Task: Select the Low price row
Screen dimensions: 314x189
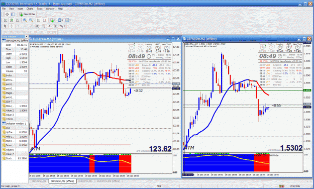Action: pos(15,62)
